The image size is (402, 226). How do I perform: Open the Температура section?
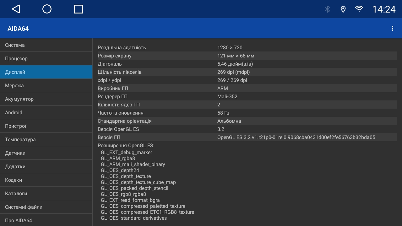click(46, 140)
